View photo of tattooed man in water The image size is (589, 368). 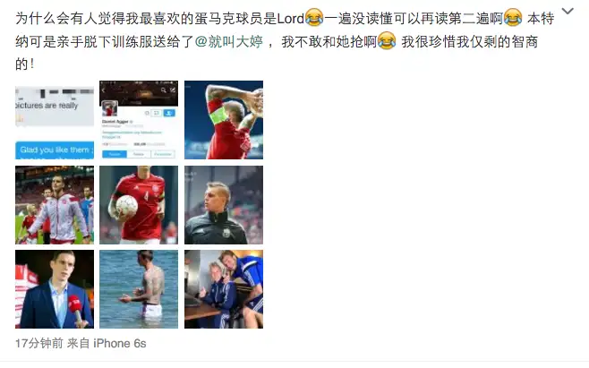click(139, 289)
